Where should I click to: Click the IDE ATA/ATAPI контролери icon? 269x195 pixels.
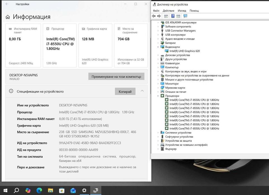click(162, 22)
